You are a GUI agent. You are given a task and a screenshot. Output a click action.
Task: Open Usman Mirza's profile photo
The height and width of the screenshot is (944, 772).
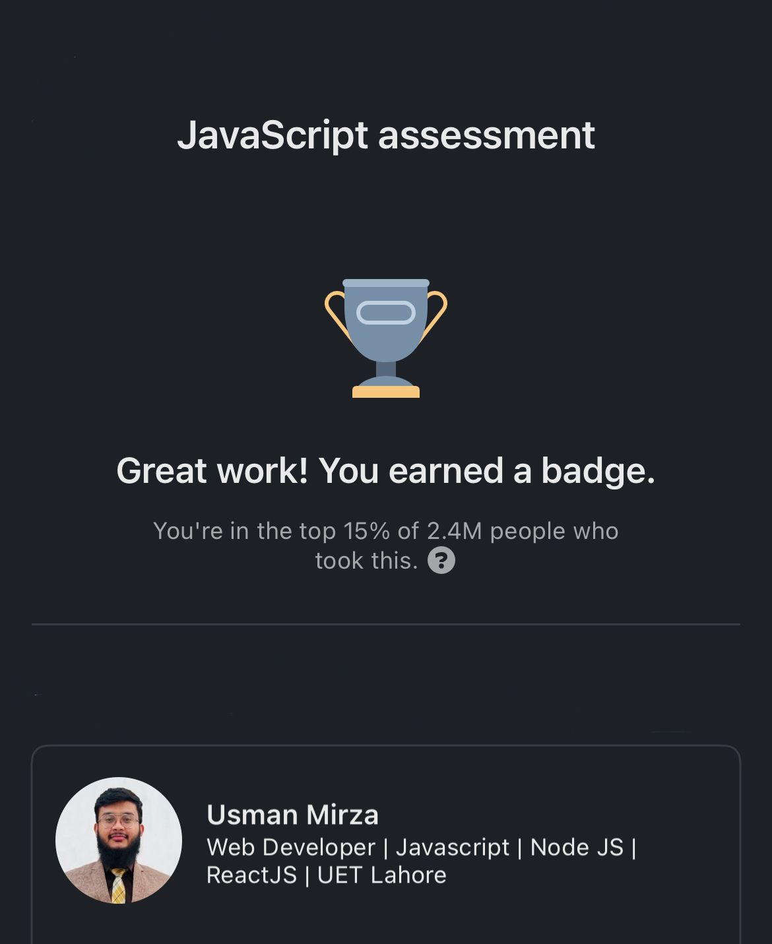(x=119, y=840)
